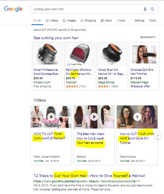
Task: Open HOW TO CUT YOUR OWN HAIR STRAIGHT title
Action: [49, 136]
